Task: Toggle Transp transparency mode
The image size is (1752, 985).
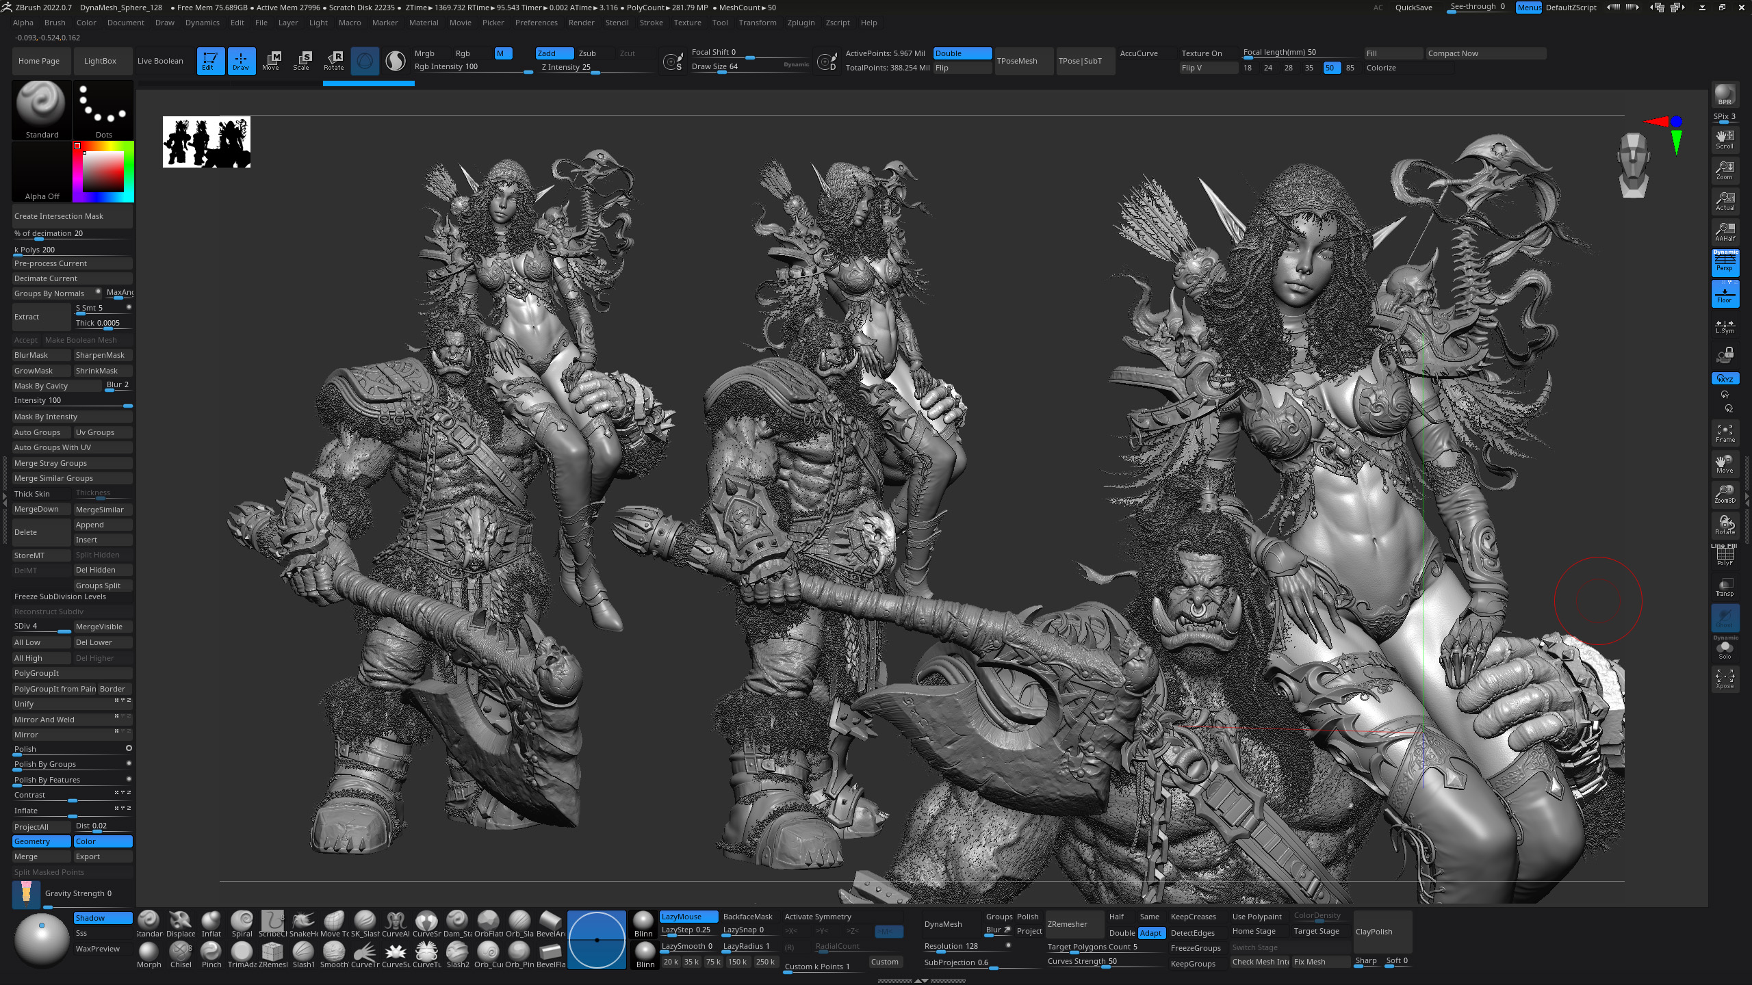Action: click(1725, 586)
